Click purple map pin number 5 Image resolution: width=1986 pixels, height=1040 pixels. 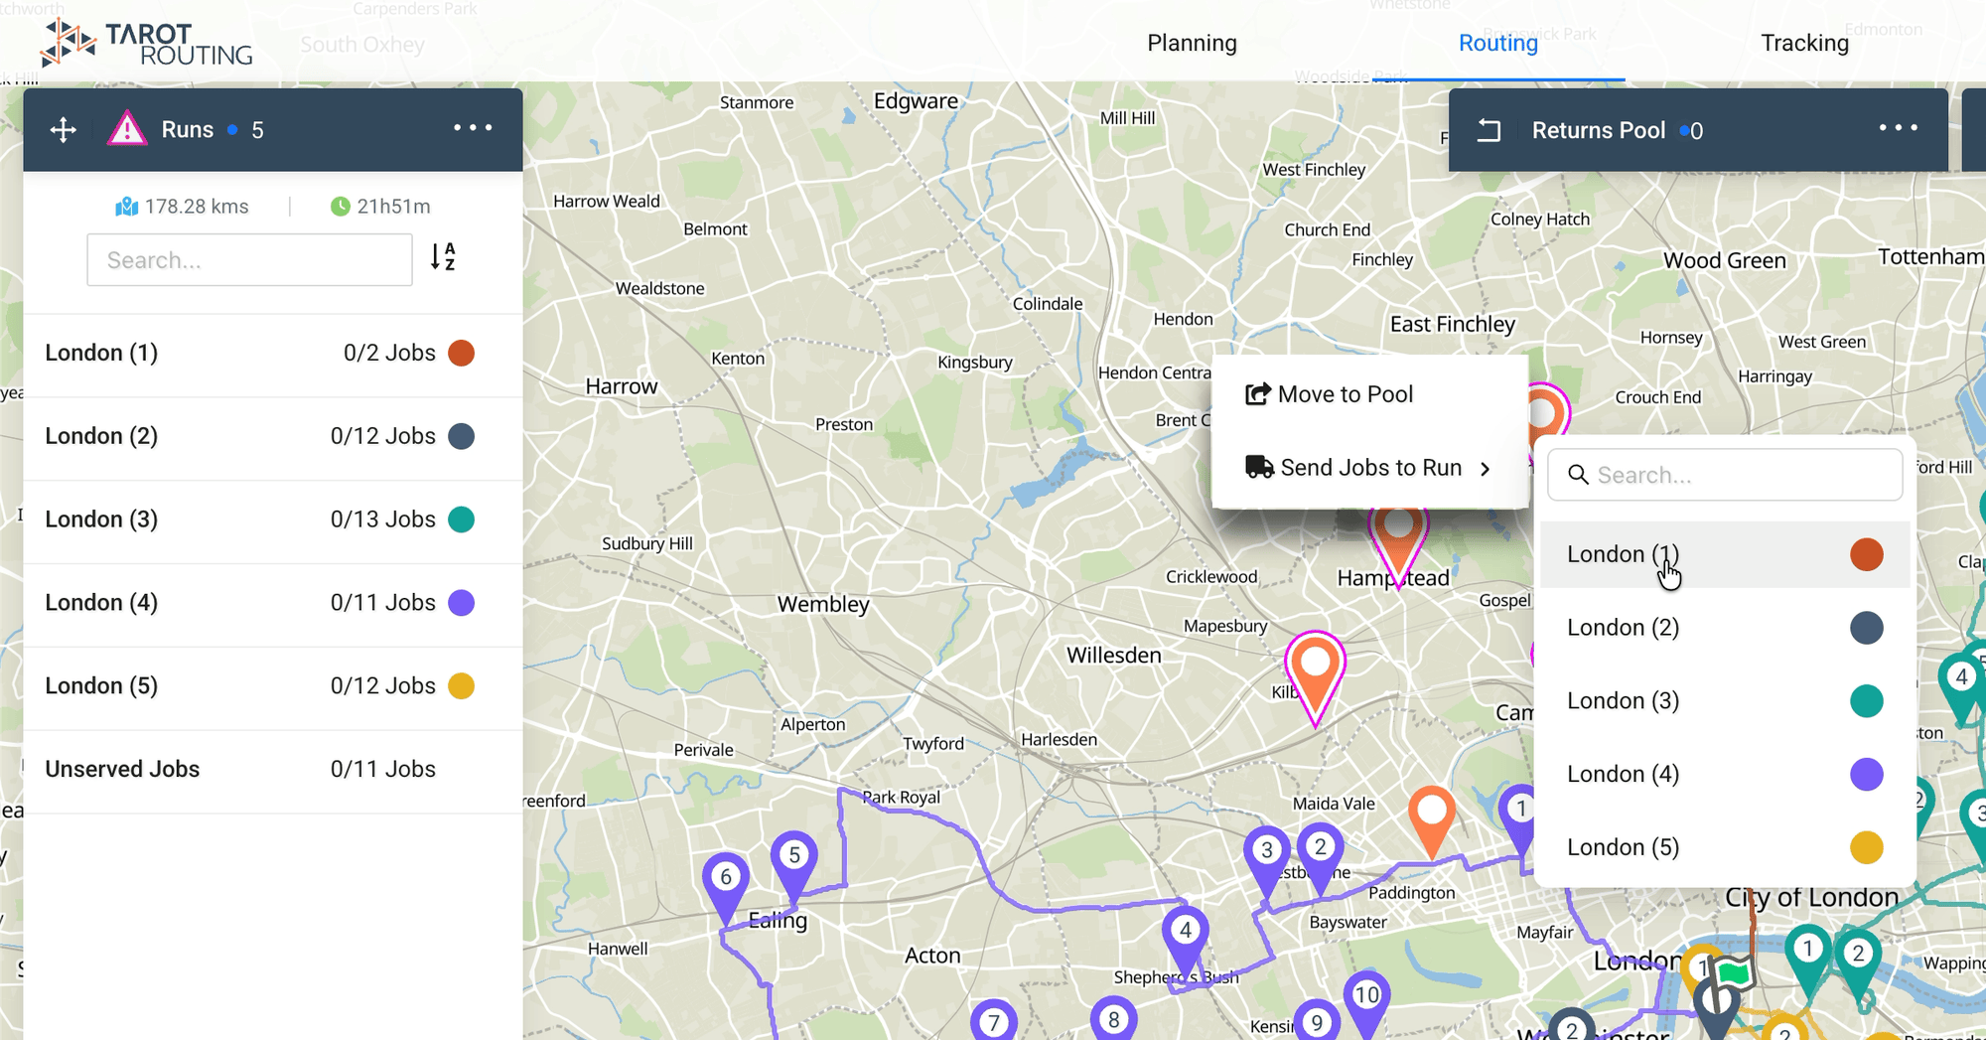794,863
